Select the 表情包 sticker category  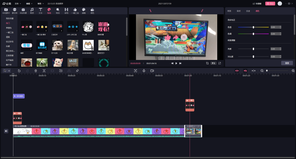(9, 28)
